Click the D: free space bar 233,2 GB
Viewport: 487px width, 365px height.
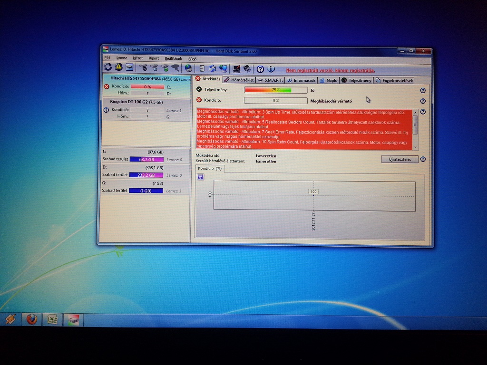(146, 175)
